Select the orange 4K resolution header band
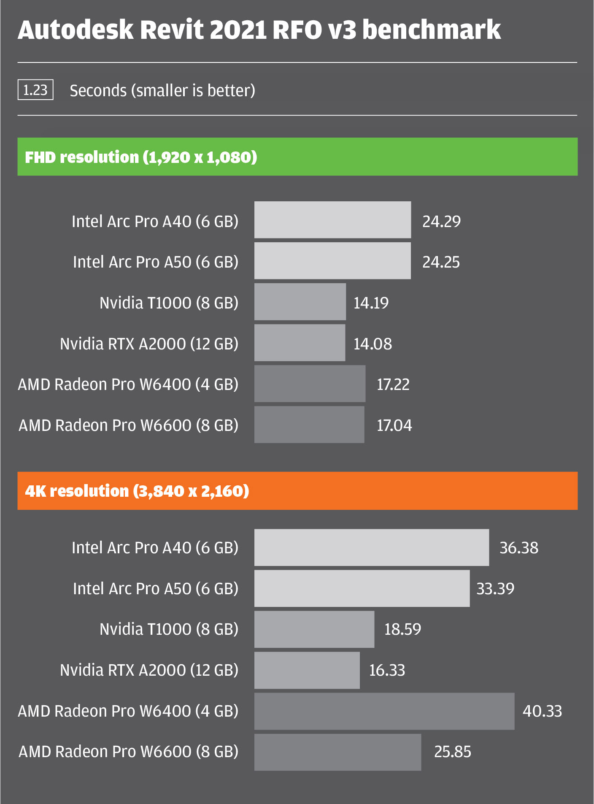Screen dimensions: 594x804 coord(297,491)
